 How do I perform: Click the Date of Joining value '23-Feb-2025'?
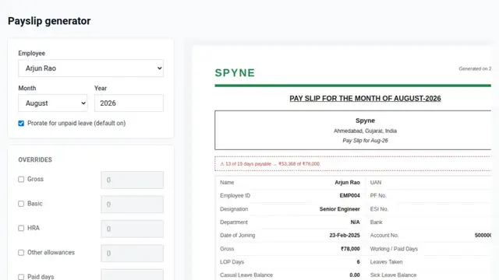click(x=345, y=235)
